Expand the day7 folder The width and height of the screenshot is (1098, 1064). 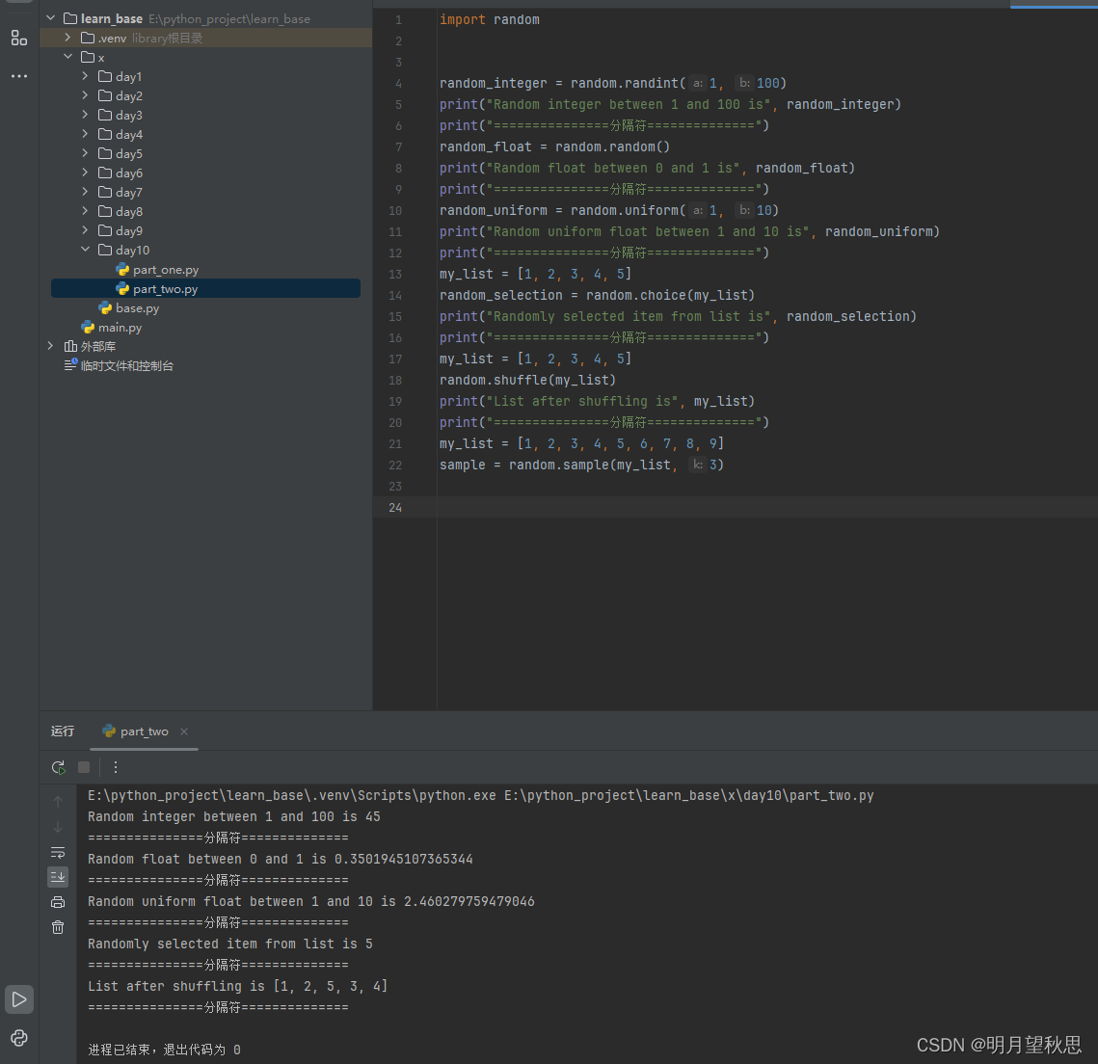pyautogui.click(x=86, y=192)
